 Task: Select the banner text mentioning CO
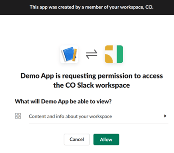click(x=91, y=7)
